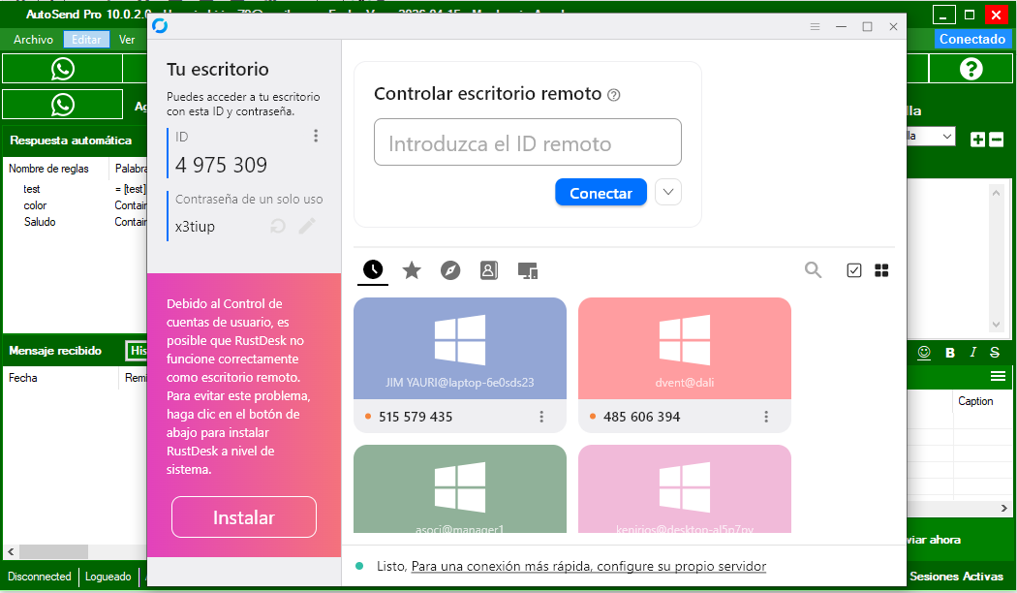
Task: Expand the Conectar options dropdown arrow
Action: coord(668,193)
